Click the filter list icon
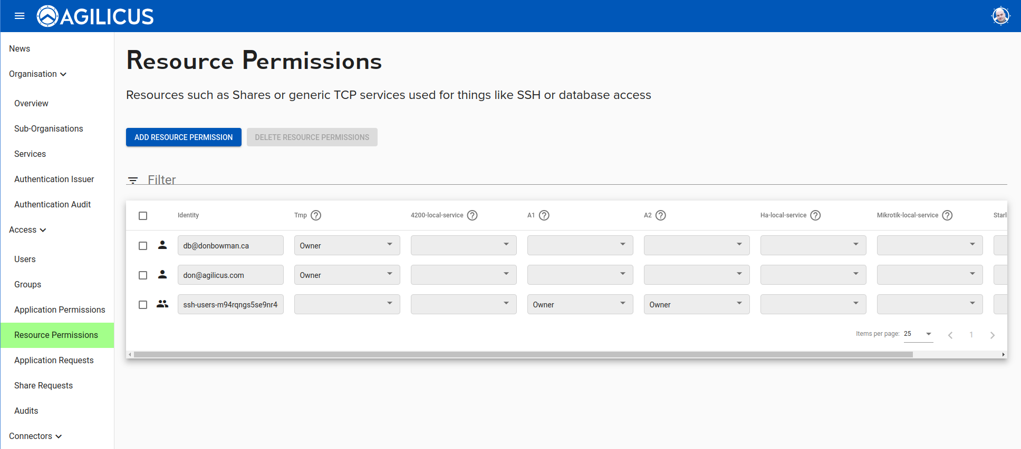The width and height of the screenshot is (1021, 449). click(x=133, y=181)
